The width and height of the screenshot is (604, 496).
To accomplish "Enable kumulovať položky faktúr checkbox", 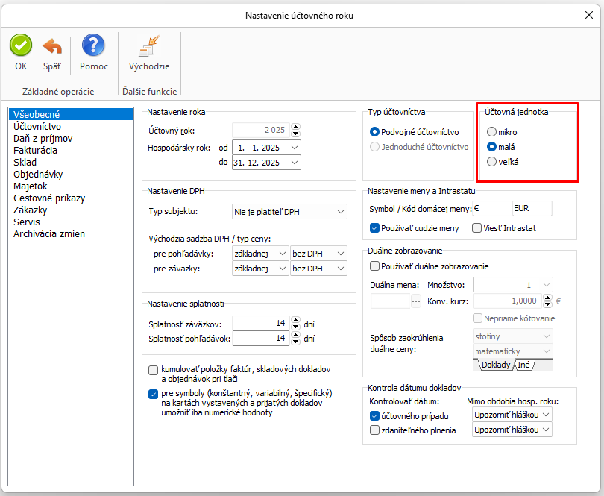I will [x=154, y=370].
